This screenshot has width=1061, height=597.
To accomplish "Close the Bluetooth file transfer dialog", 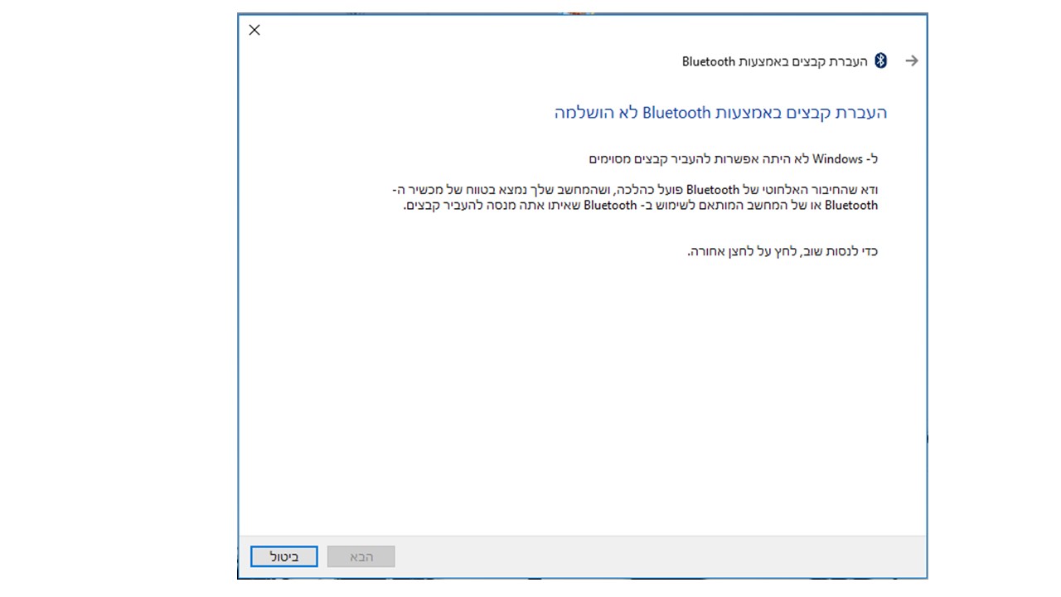I will tap(254, 30).
